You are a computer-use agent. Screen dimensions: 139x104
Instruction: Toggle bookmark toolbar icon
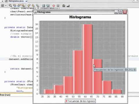38,5
